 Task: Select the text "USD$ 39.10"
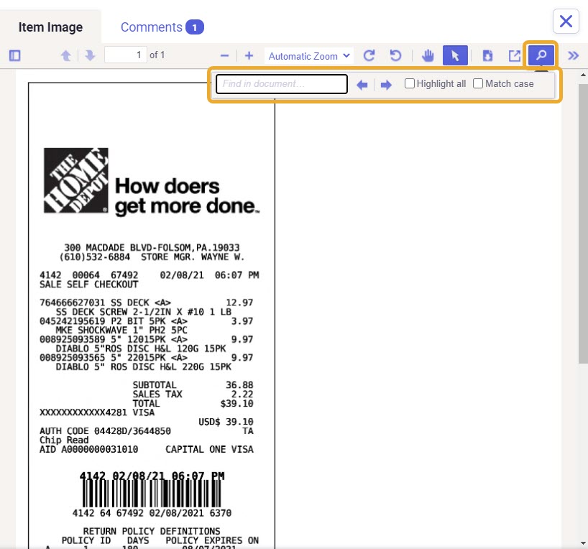coord(226,422)
